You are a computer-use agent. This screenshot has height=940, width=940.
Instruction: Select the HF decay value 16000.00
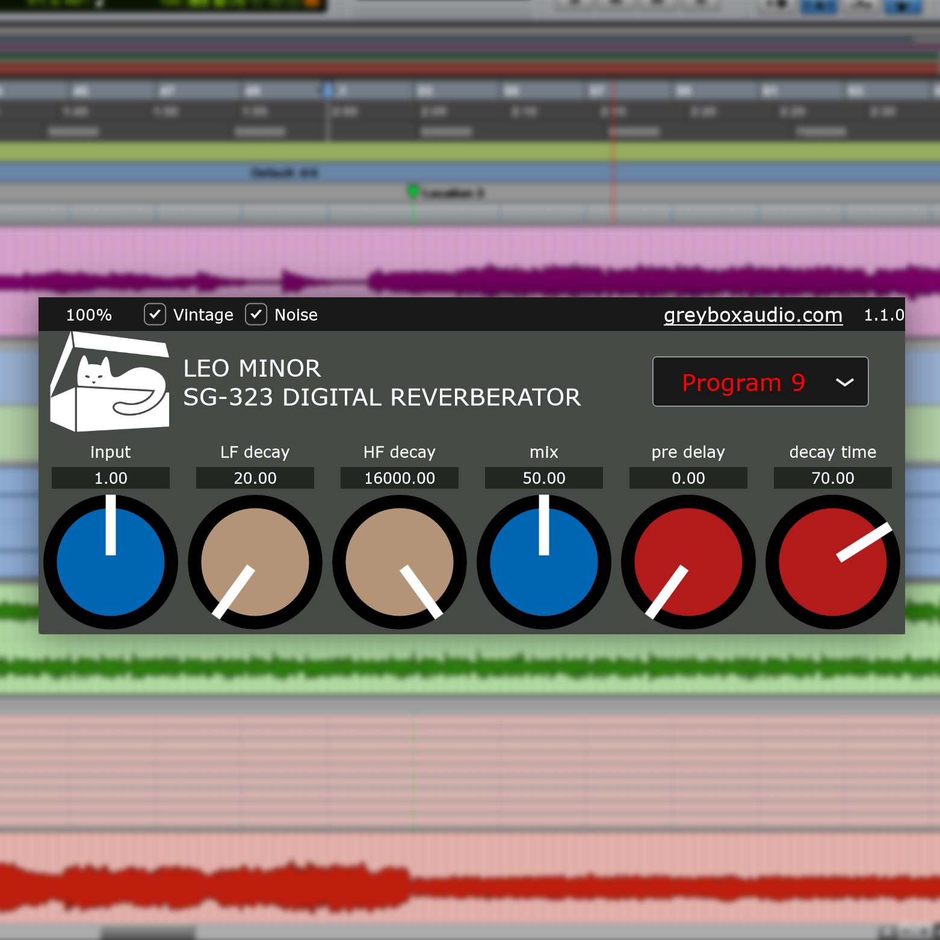coord(400,478)
